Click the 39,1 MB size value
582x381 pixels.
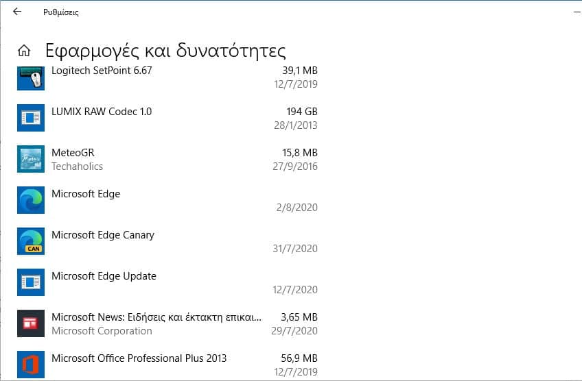click(300, 71)
